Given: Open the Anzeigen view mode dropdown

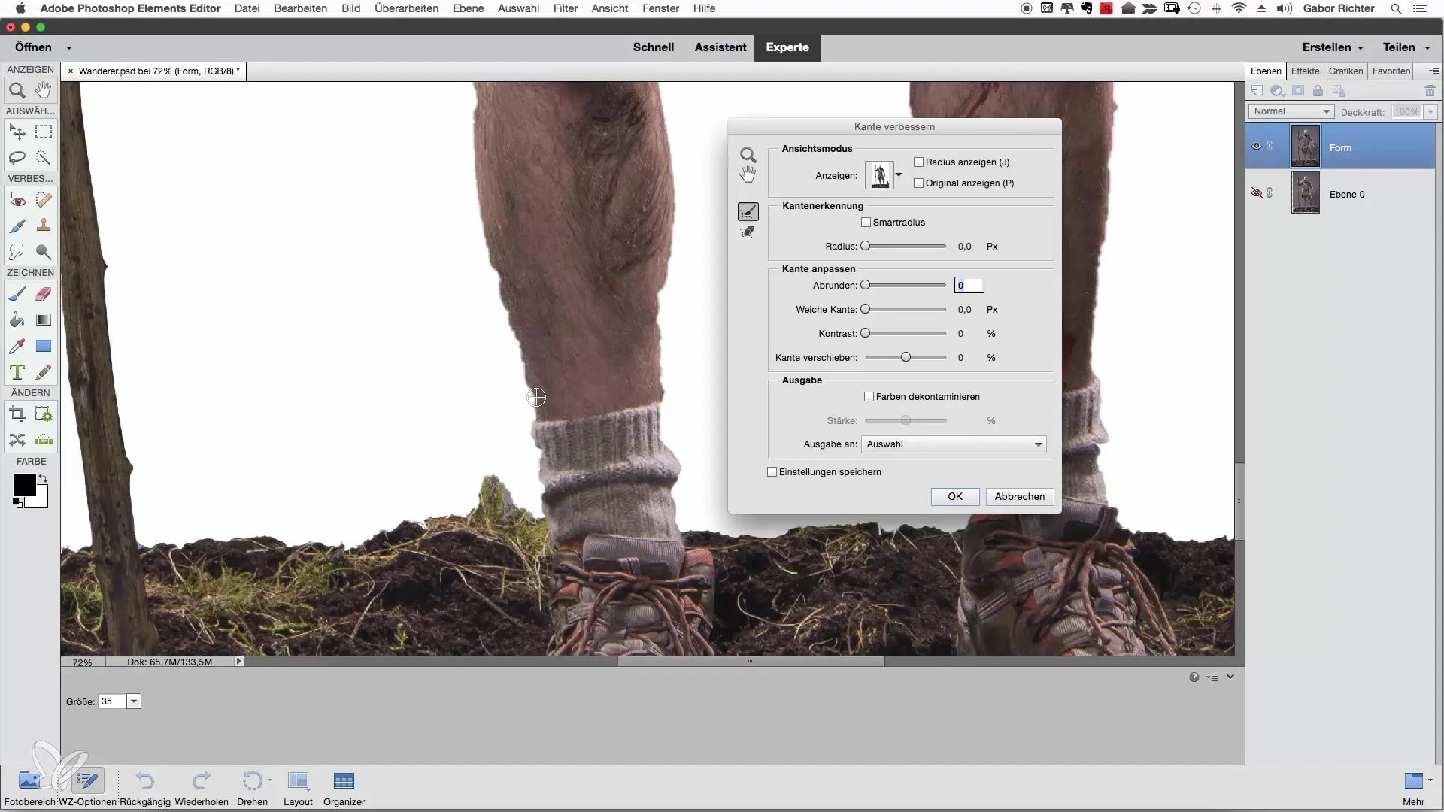Looking at the screenshot, I should (x=899, y=175).
